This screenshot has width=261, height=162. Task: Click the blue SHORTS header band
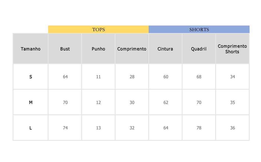(199, 30)
